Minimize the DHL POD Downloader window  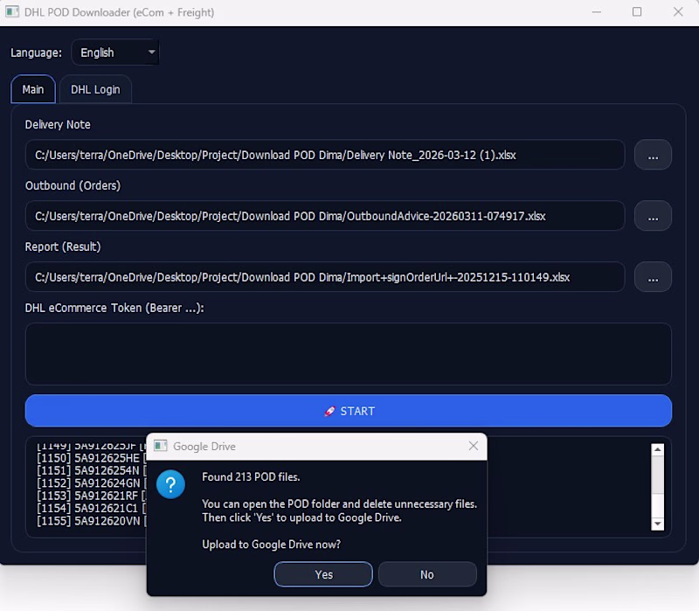[x=597, y=12]
